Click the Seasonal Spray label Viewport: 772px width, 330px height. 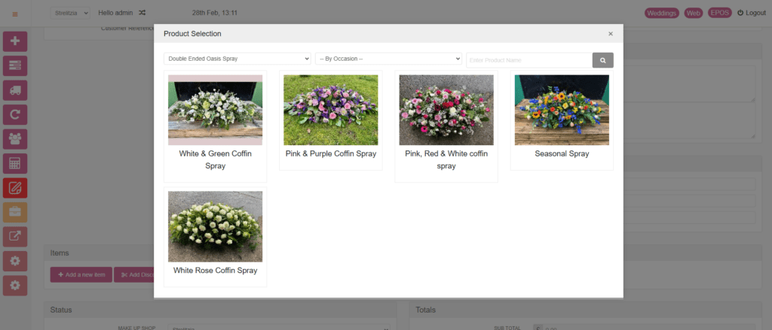(x=562, y=153)
